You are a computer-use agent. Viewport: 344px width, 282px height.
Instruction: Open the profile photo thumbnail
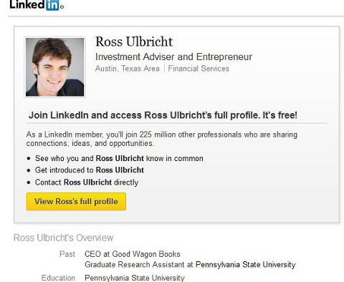click(x=55, y=67)
